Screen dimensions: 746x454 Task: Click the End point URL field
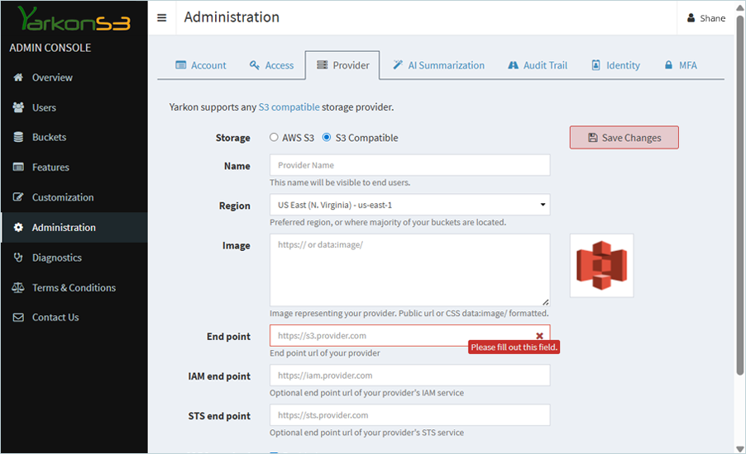pos(401,336)
